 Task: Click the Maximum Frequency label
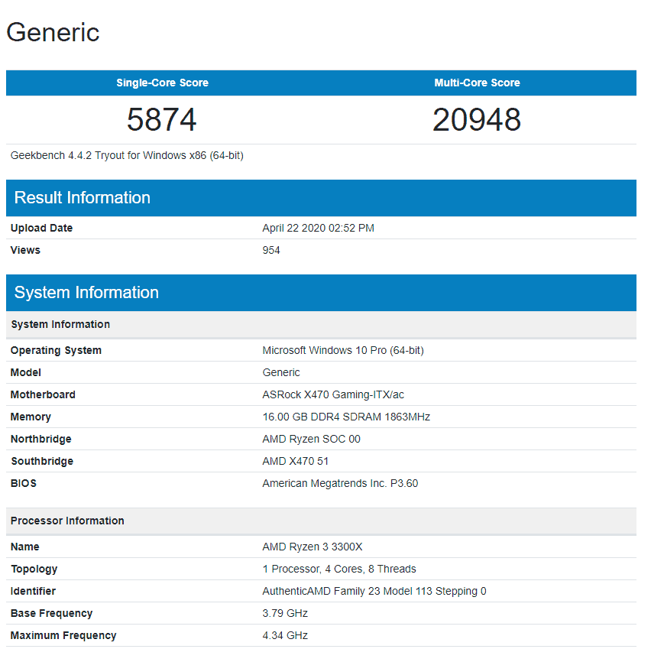pos(63,636)
